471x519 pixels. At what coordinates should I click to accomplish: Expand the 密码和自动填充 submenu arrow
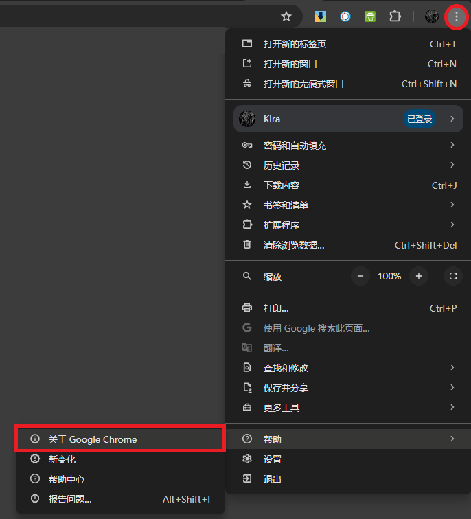pyautogui.click(x=452, y=145)
